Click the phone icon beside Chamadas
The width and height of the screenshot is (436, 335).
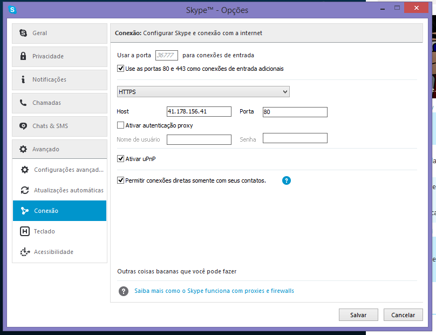(23, 103)
